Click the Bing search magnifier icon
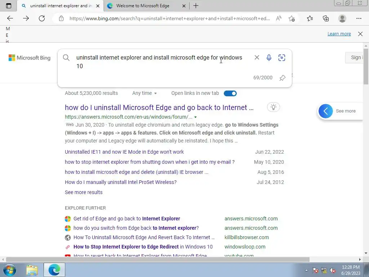Viewport: 369px width, 277px height. tap(66, 57)
